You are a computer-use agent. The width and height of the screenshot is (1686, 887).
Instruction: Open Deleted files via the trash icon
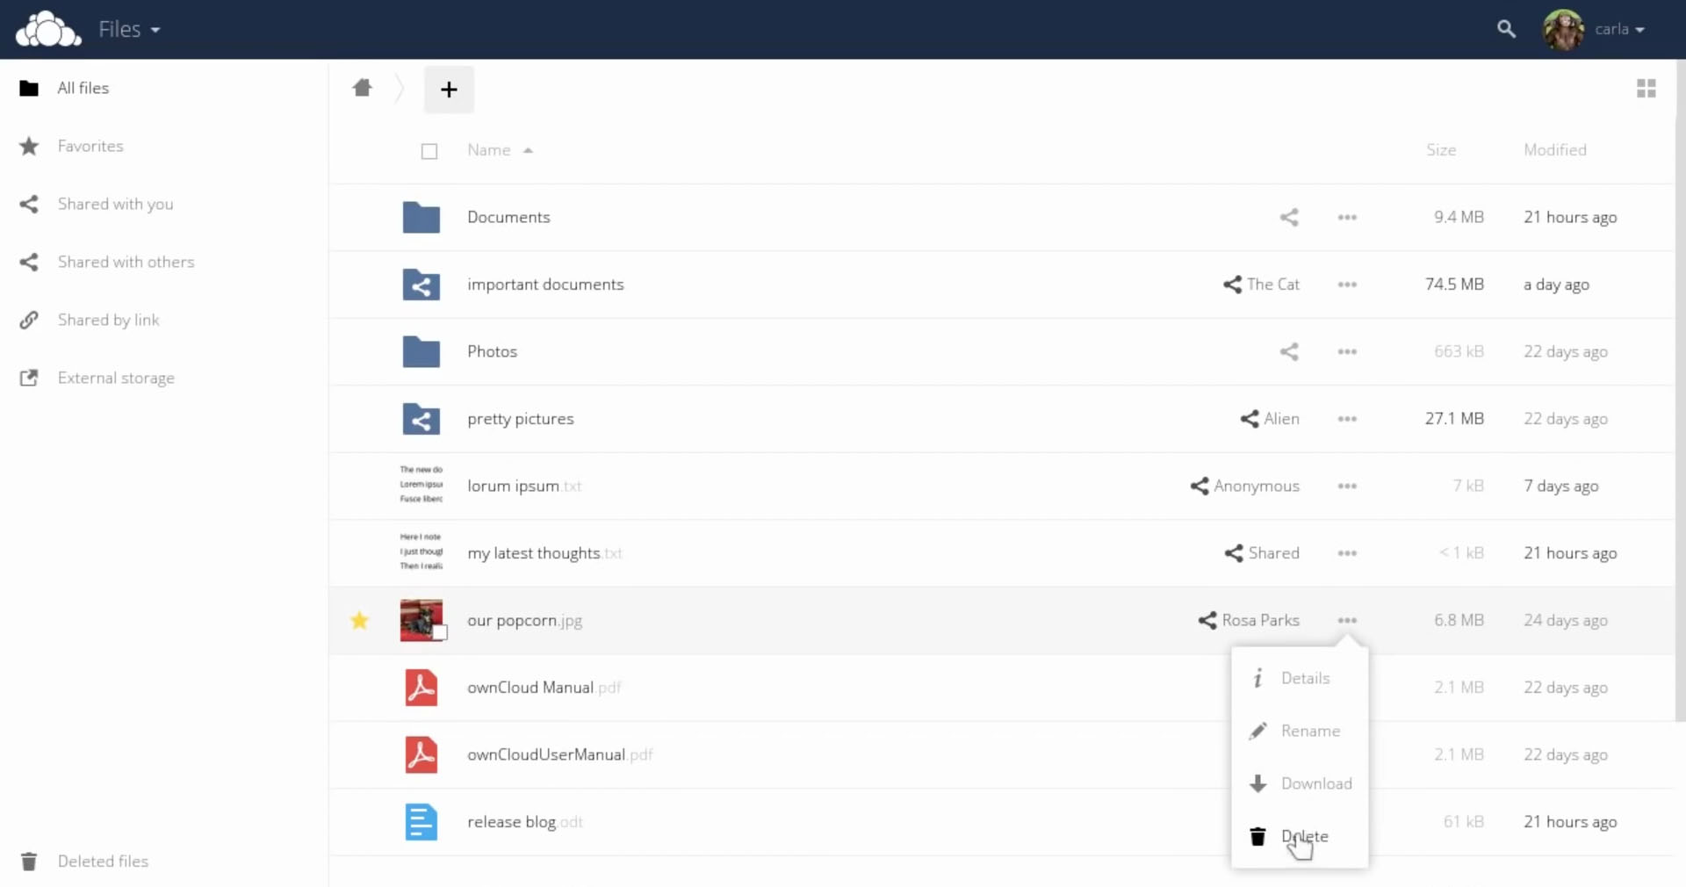click(x=29, y=861)
